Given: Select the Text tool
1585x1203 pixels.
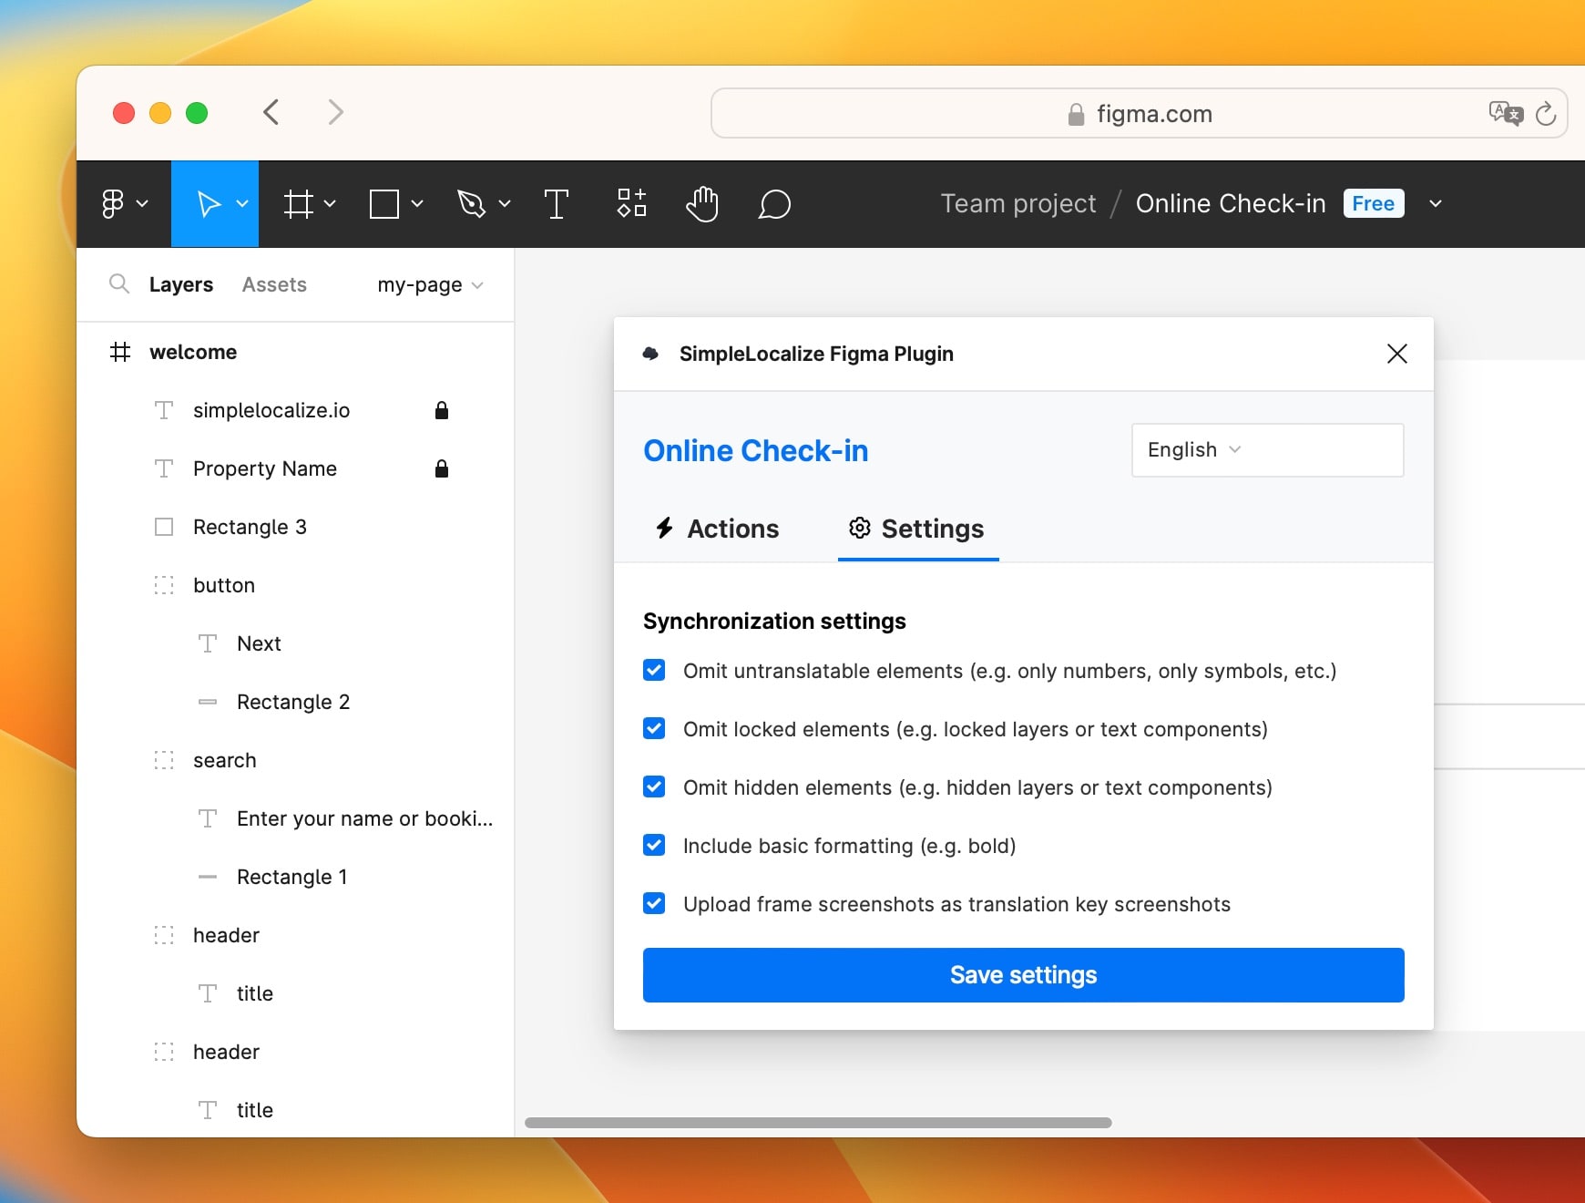Looking at the screenshot, I should tap(556, 204).
